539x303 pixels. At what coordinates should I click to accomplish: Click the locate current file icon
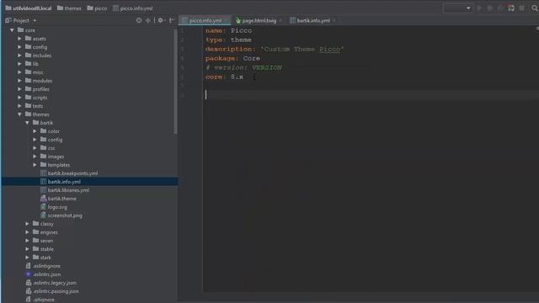[138, 20]
